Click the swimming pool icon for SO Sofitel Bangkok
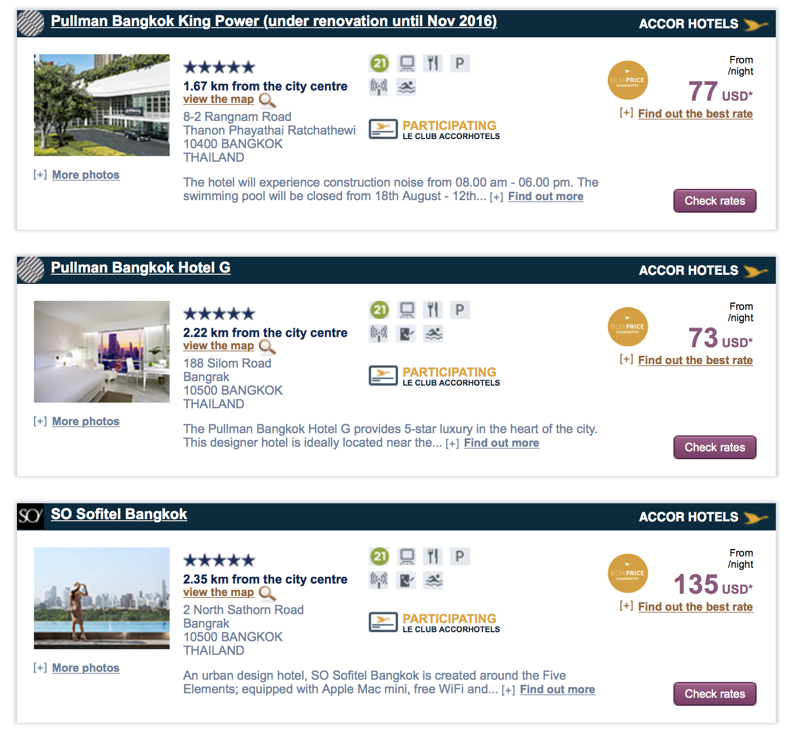The width and height of the screenshot is (786, 734). 433,580
